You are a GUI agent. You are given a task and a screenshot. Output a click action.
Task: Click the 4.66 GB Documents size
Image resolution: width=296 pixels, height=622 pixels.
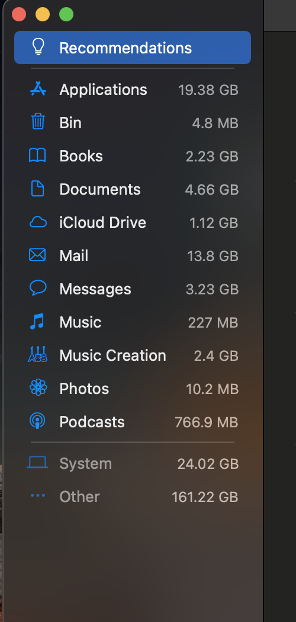[x=212, y=189]
